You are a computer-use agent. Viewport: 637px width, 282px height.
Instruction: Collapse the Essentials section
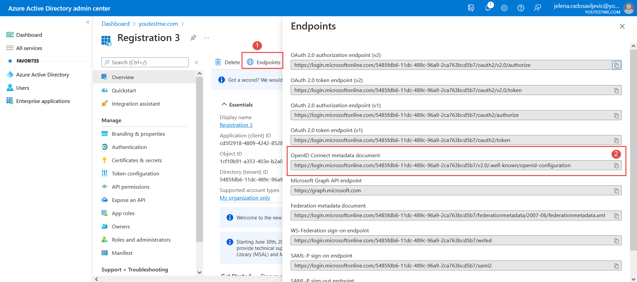[x=224, y=105]
